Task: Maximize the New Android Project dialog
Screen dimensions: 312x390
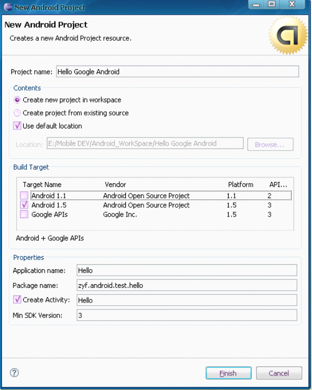Action: [x=272, y=4]
